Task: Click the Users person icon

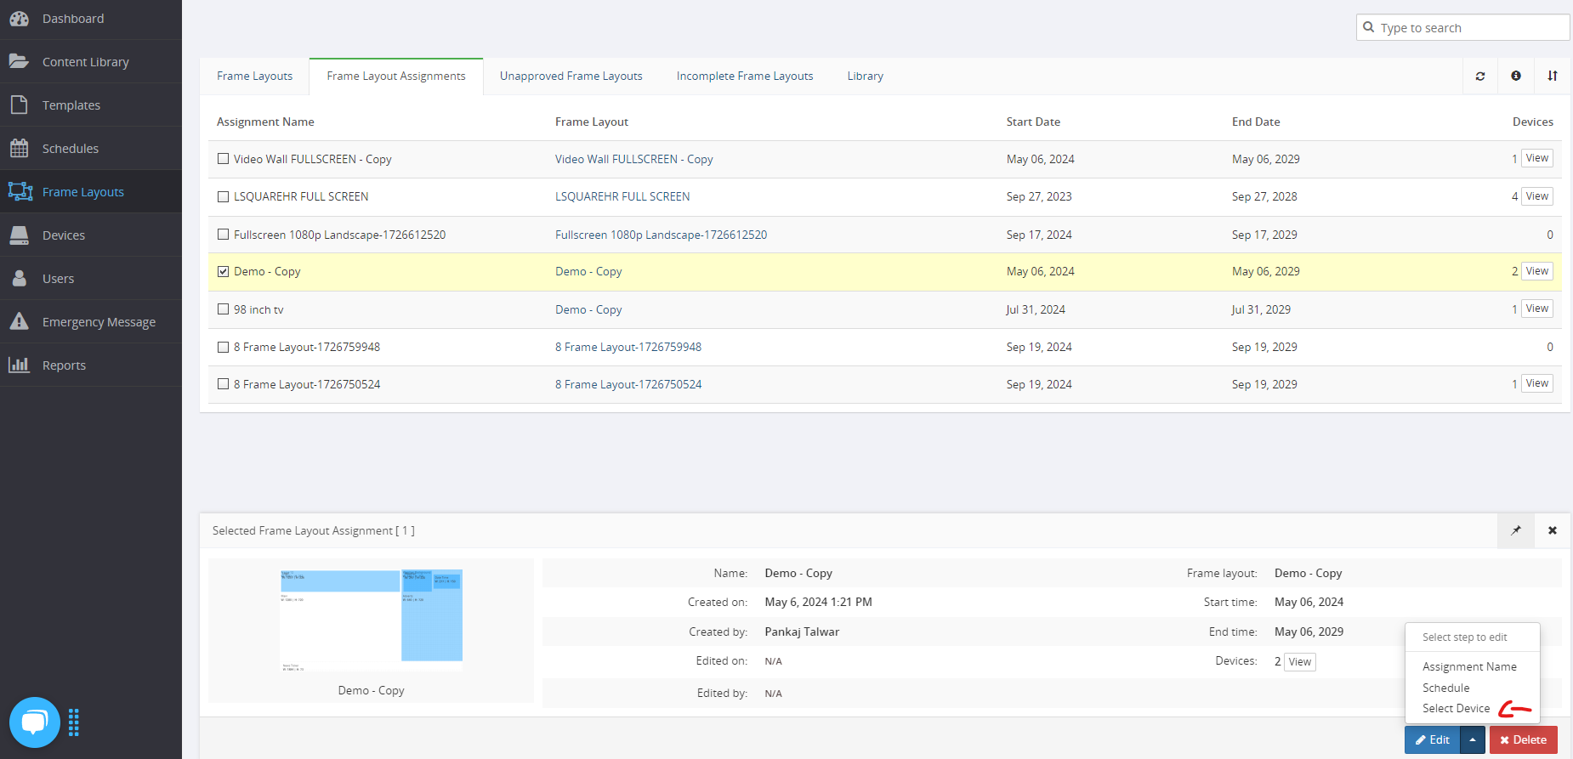Action: (19, 278)
